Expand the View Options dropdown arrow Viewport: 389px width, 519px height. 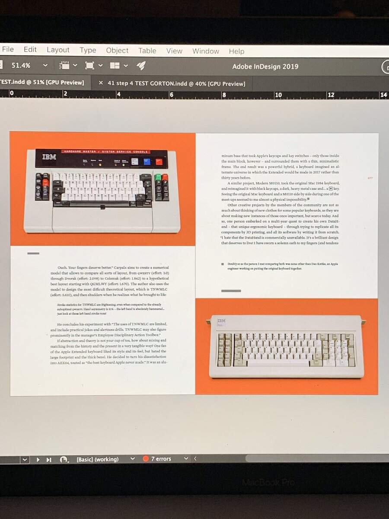(x=75, y=66)
